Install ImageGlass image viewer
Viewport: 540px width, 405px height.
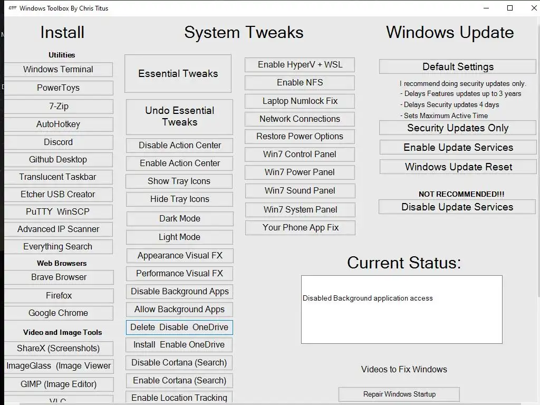tap(59, 366)
